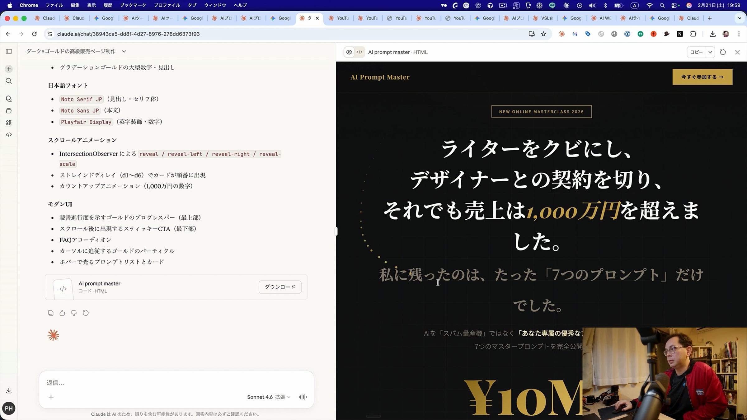Click the voice mode waveform icon
Screen dimensions: 747x420
pyautogui.click(x=303, y=397)
